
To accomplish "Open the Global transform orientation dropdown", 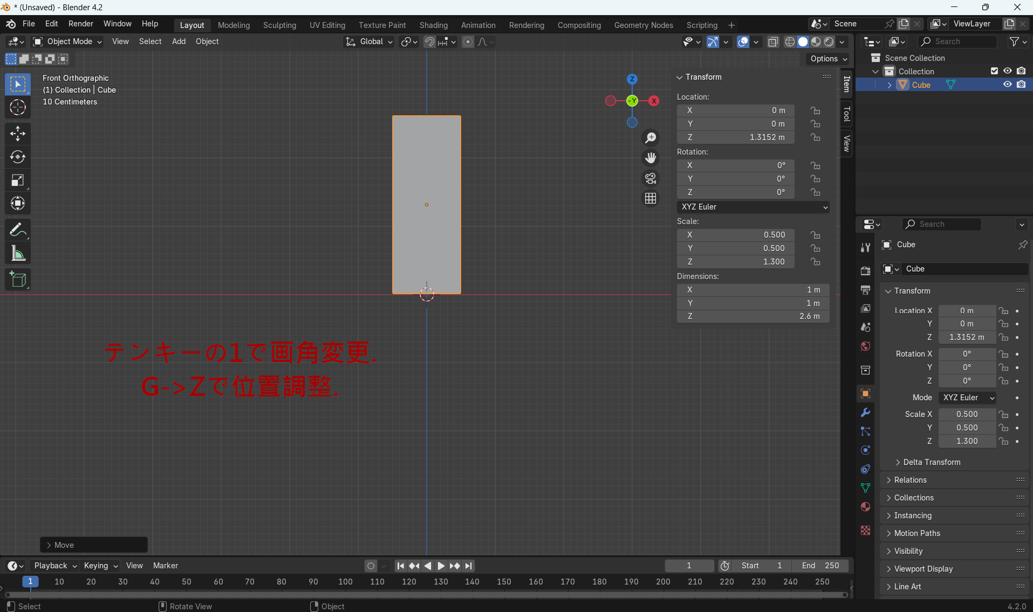I will (369, 41).
